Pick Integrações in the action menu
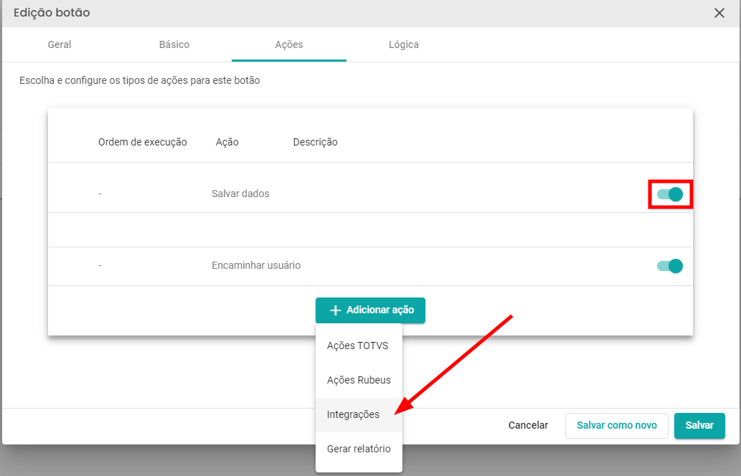741x476 pixels. (359, 414)
